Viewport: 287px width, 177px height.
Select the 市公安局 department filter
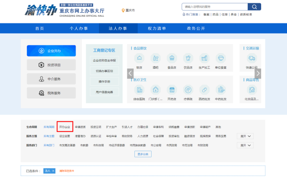coord(156,145)
